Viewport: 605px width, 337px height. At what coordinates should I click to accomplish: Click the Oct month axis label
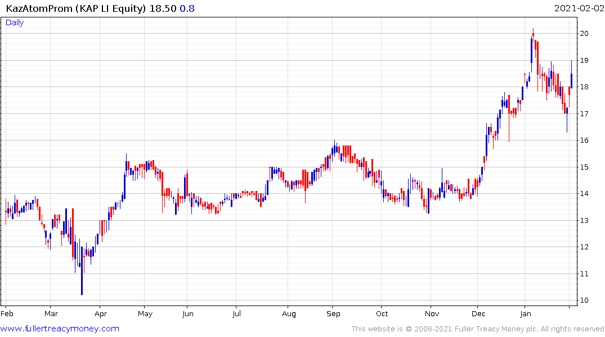pos(382,313)
